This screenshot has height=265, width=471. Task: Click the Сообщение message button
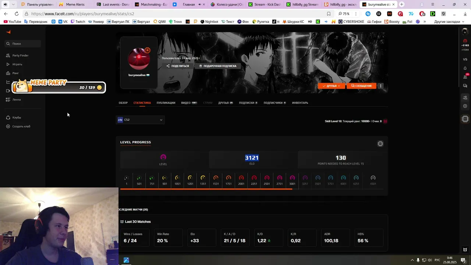tap(361, 86)
